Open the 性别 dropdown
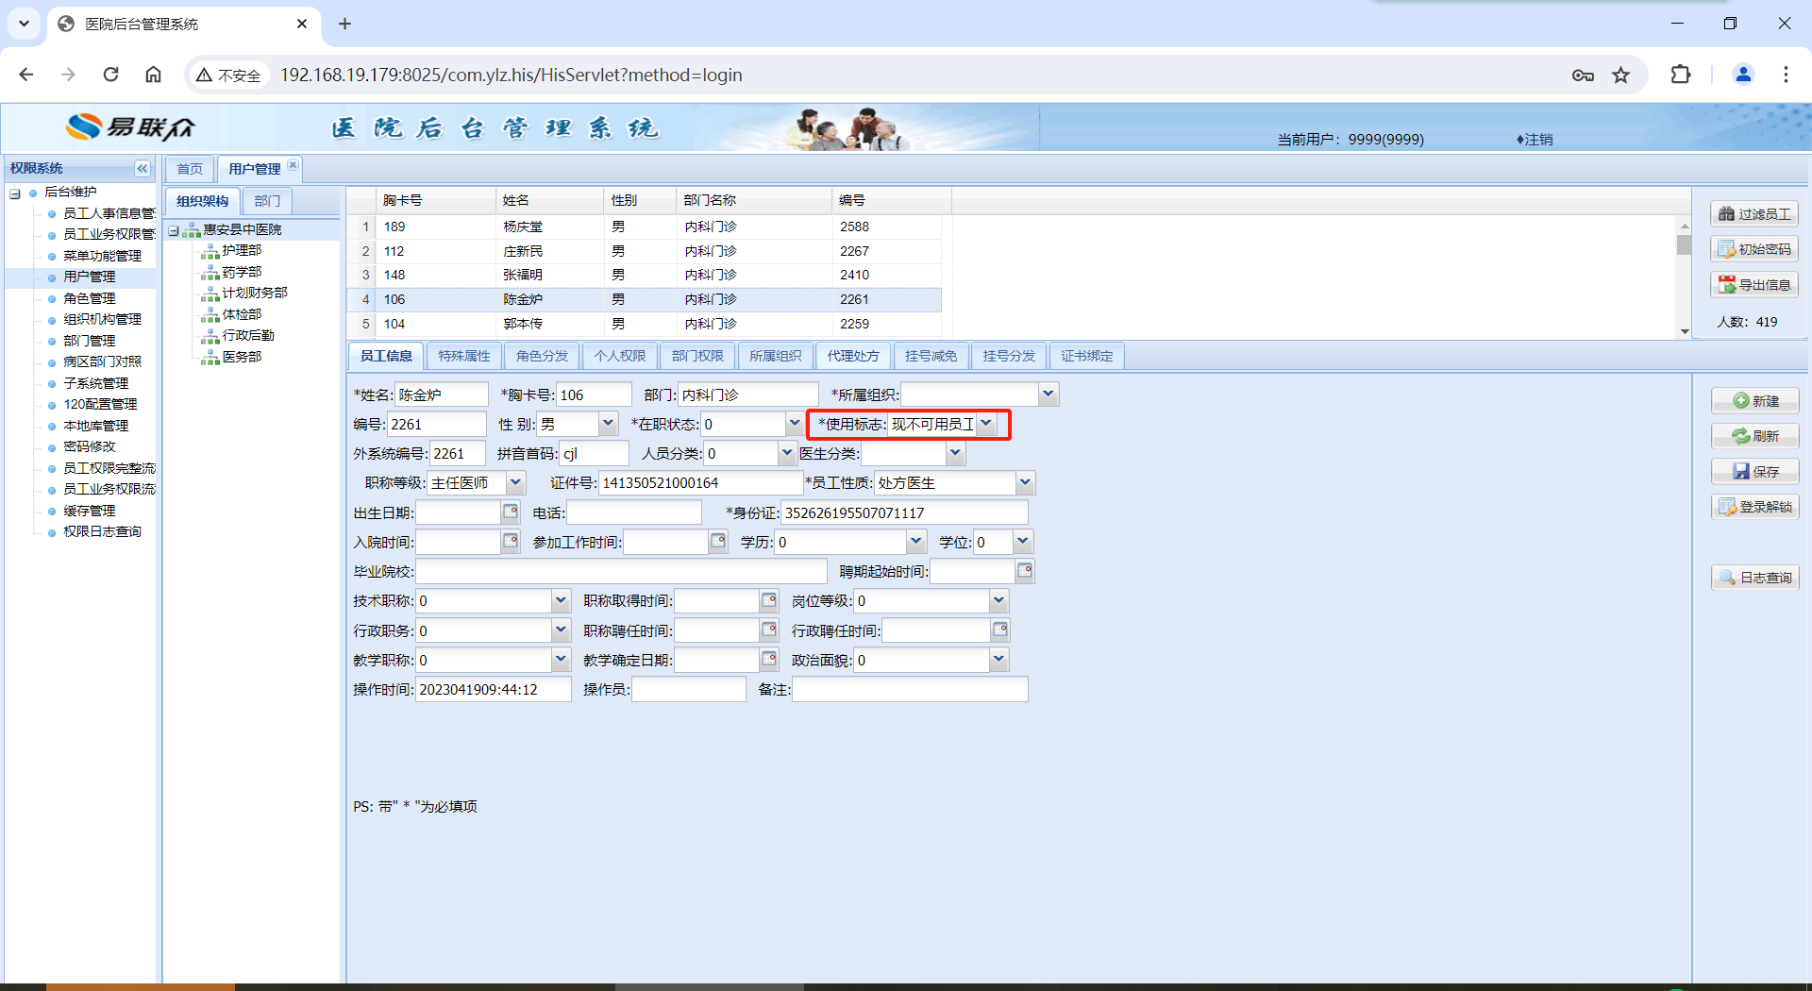The width and height of the screenshot is (1812, 991). tap(609, 424)
